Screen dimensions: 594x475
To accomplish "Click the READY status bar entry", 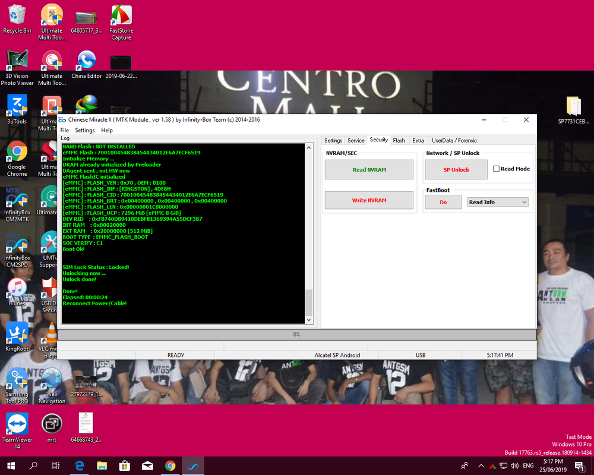I will tap(176, 355).
